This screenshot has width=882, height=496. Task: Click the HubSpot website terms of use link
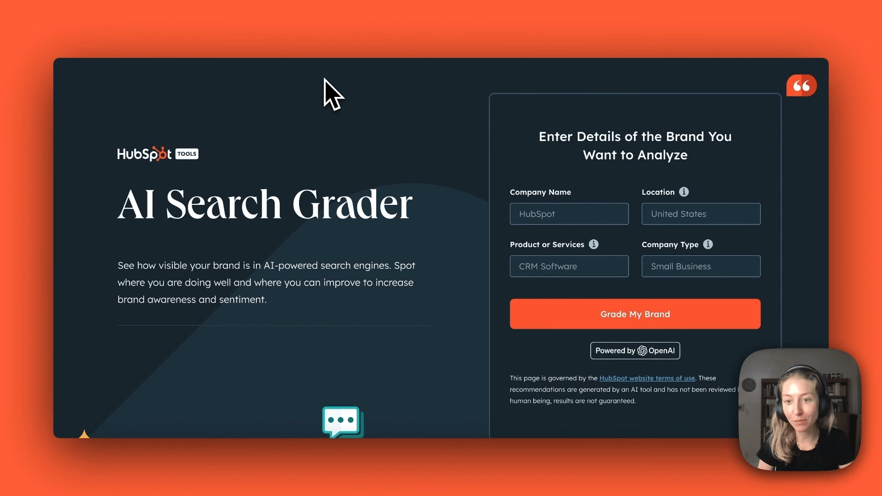647,378
